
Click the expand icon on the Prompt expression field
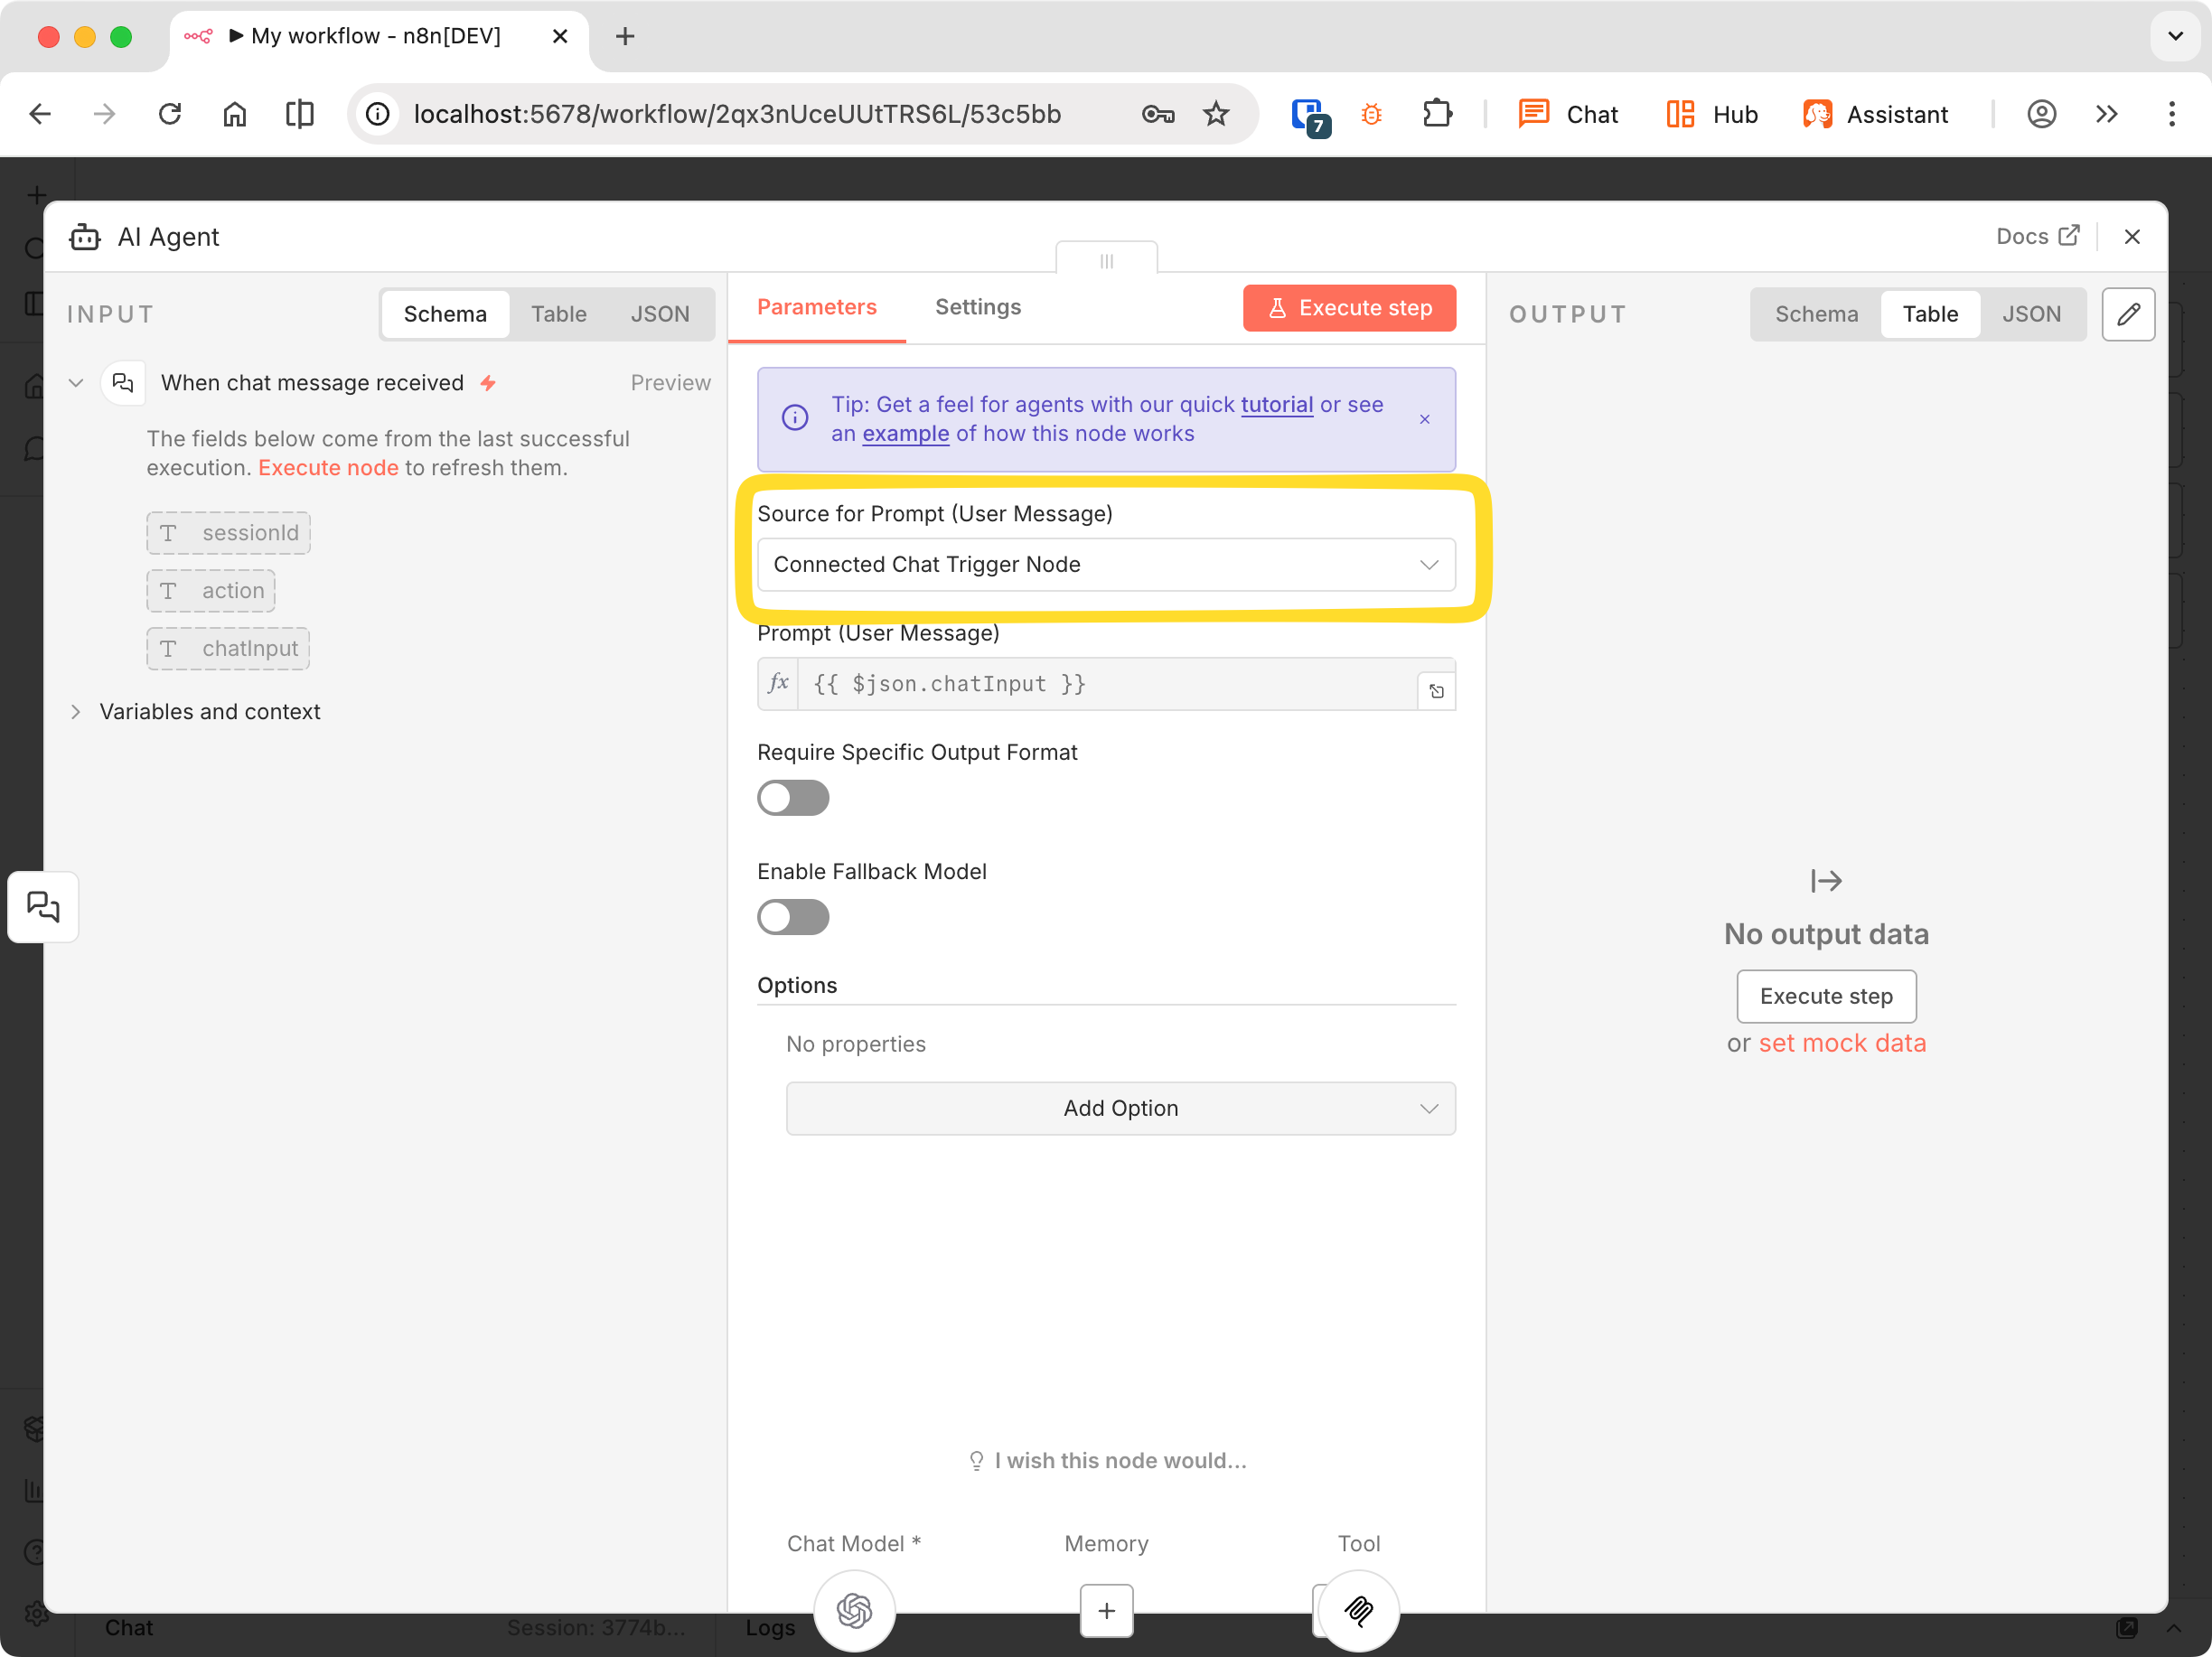[x=1437, y=690]
